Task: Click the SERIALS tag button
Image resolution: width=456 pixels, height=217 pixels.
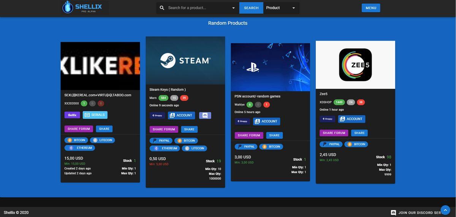Action: click(95, 115)
